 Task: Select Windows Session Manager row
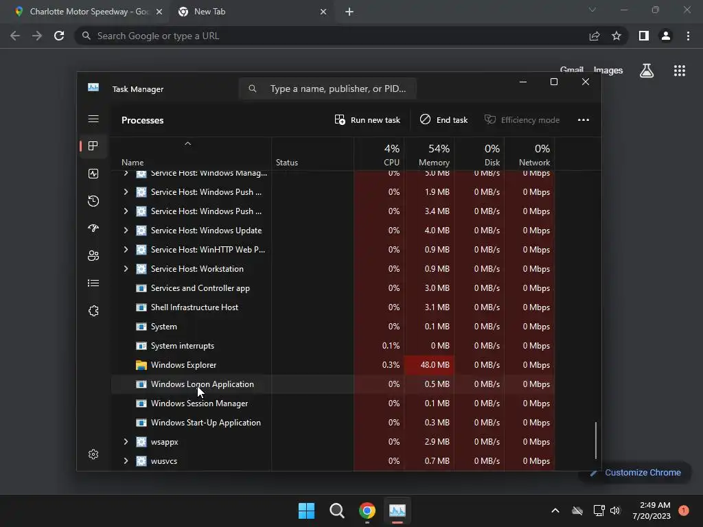333,403
